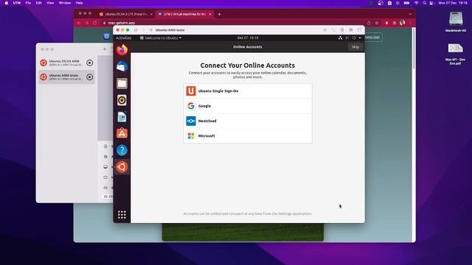This screenshot has width=472, height=265.
Task: Switch to Ubuntu 20.04.3 LTS browser tab
Action: coord(126,14)
